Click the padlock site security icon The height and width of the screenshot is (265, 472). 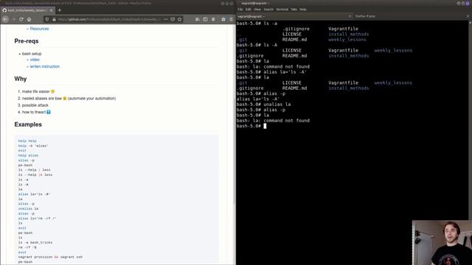click(x=54, y=19)
